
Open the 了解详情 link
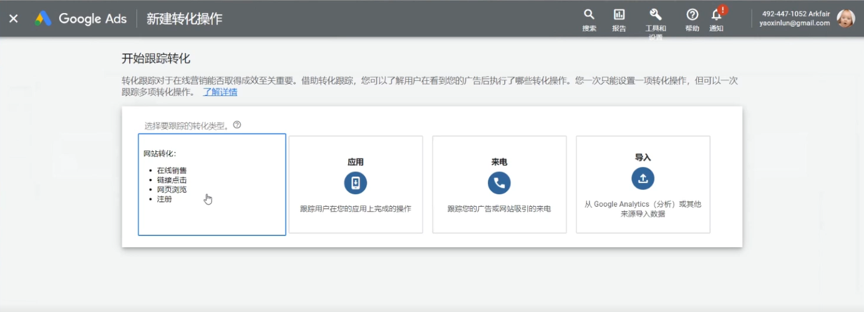(220, 92)
